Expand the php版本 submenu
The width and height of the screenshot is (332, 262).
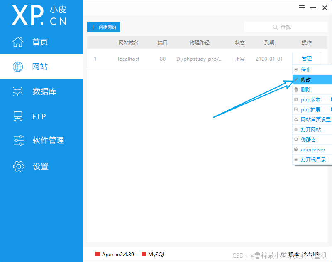tap(312, 100)
